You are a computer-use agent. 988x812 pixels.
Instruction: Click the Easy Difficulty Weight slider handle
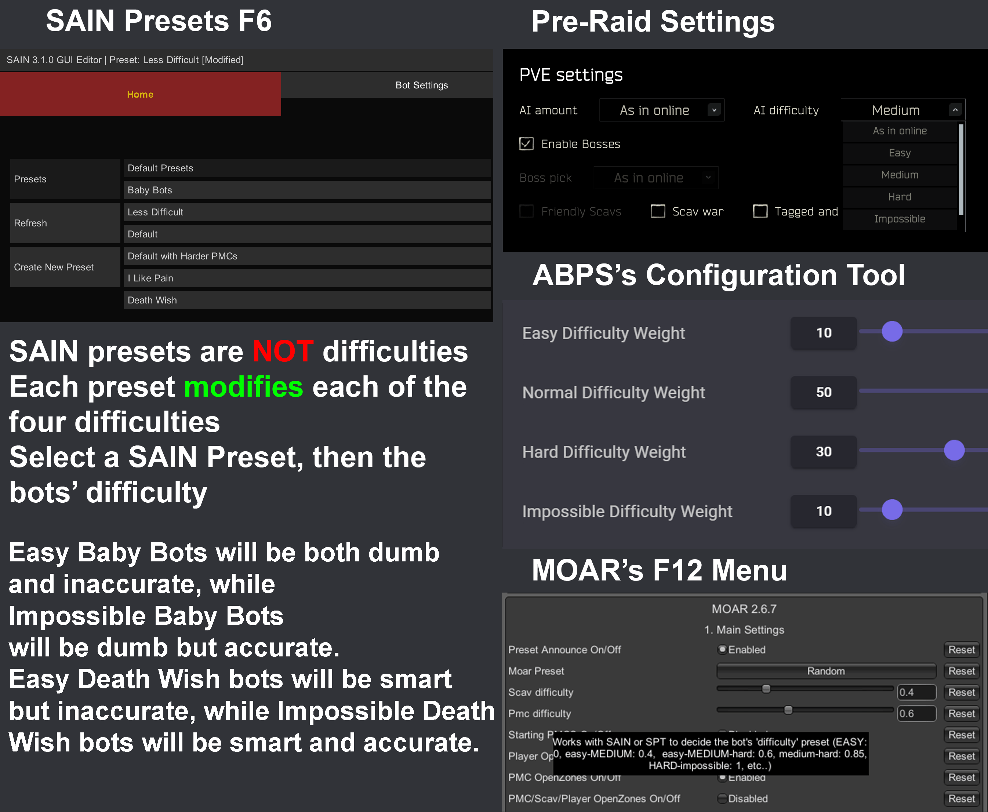(892, 331)
